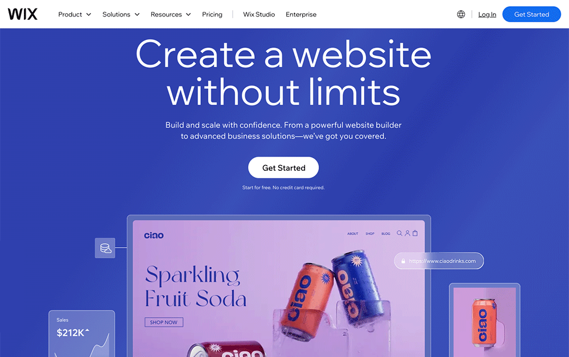
Task: Open the language globe selector
Action: [x=461, y=14]
